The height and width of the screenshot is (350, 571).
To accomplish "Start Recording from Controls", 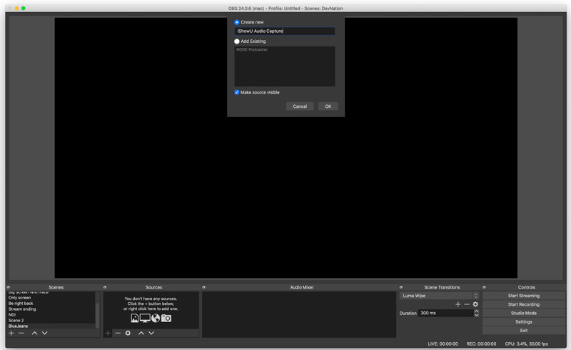I will [x=524, y=304].
